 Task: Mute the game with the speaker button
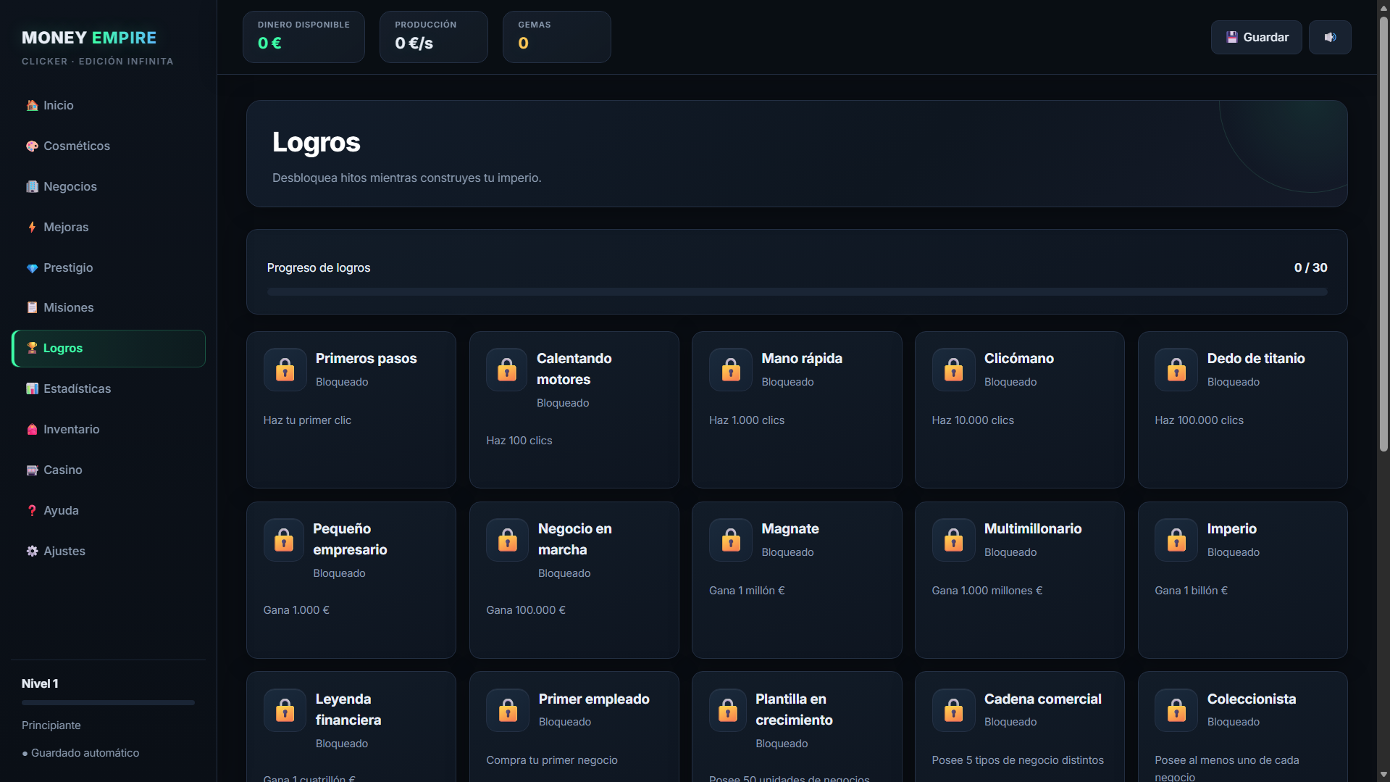[1330, 38]
